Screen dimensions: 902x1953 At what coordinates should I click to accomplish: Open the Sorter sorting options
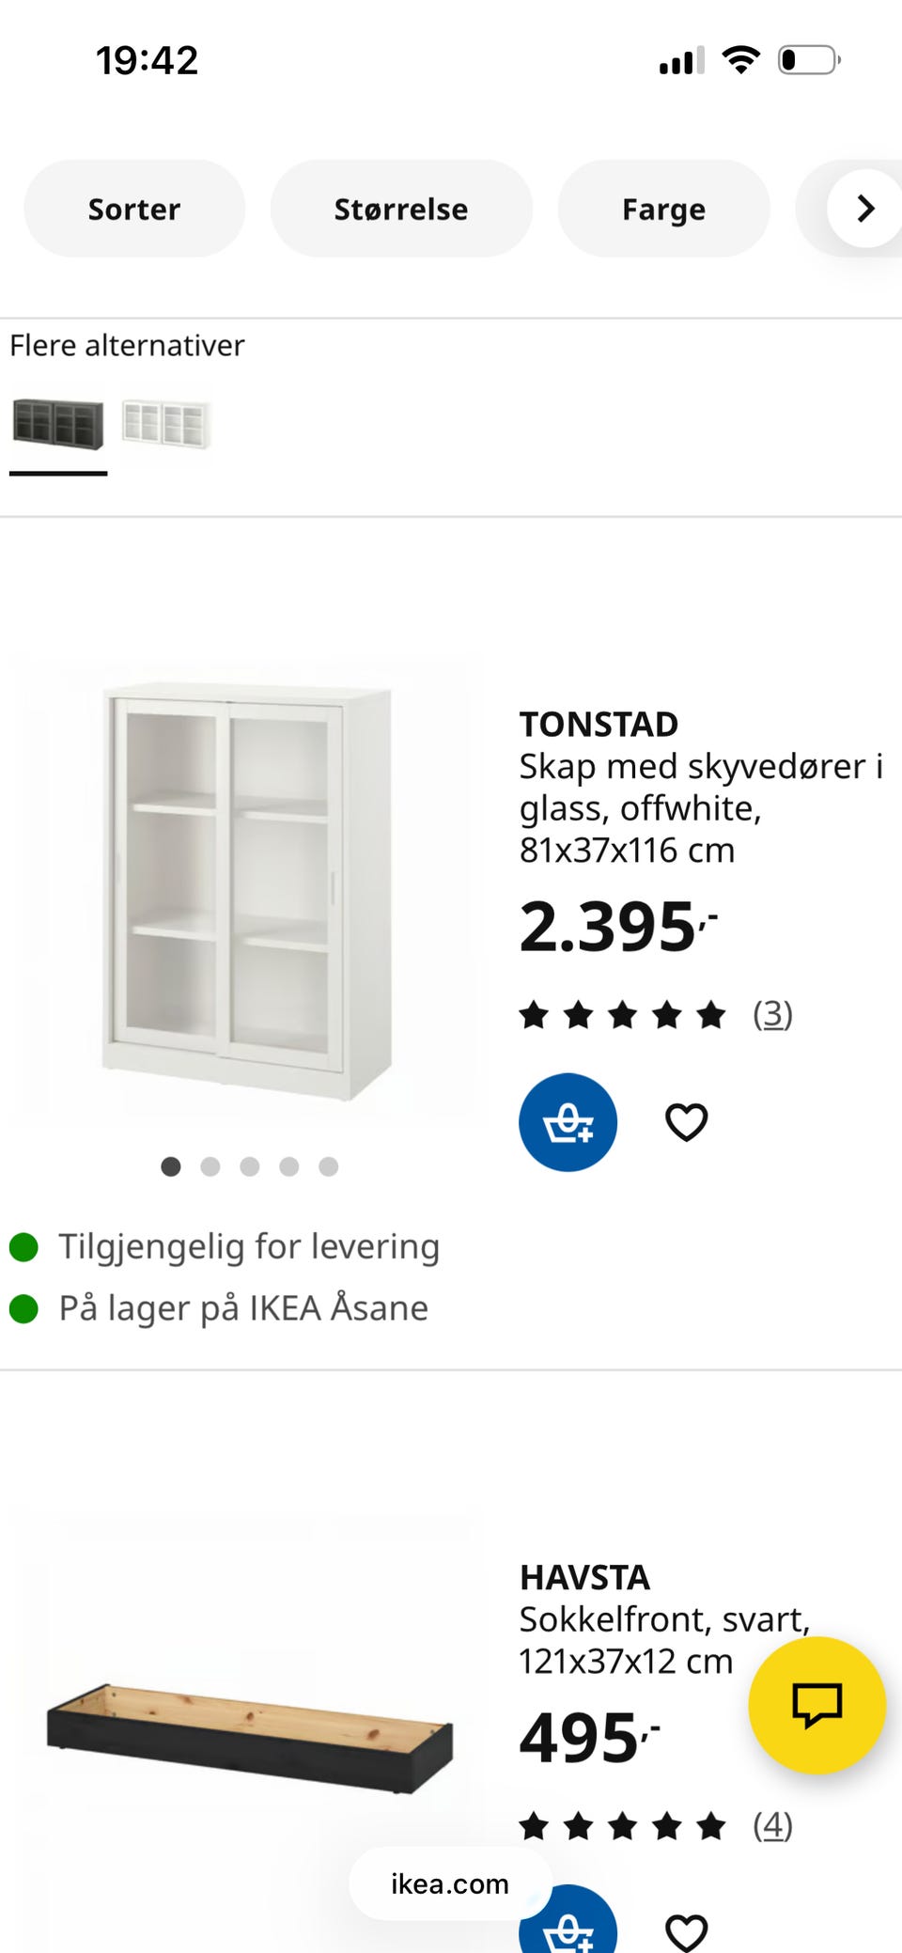tap(134, 209)
